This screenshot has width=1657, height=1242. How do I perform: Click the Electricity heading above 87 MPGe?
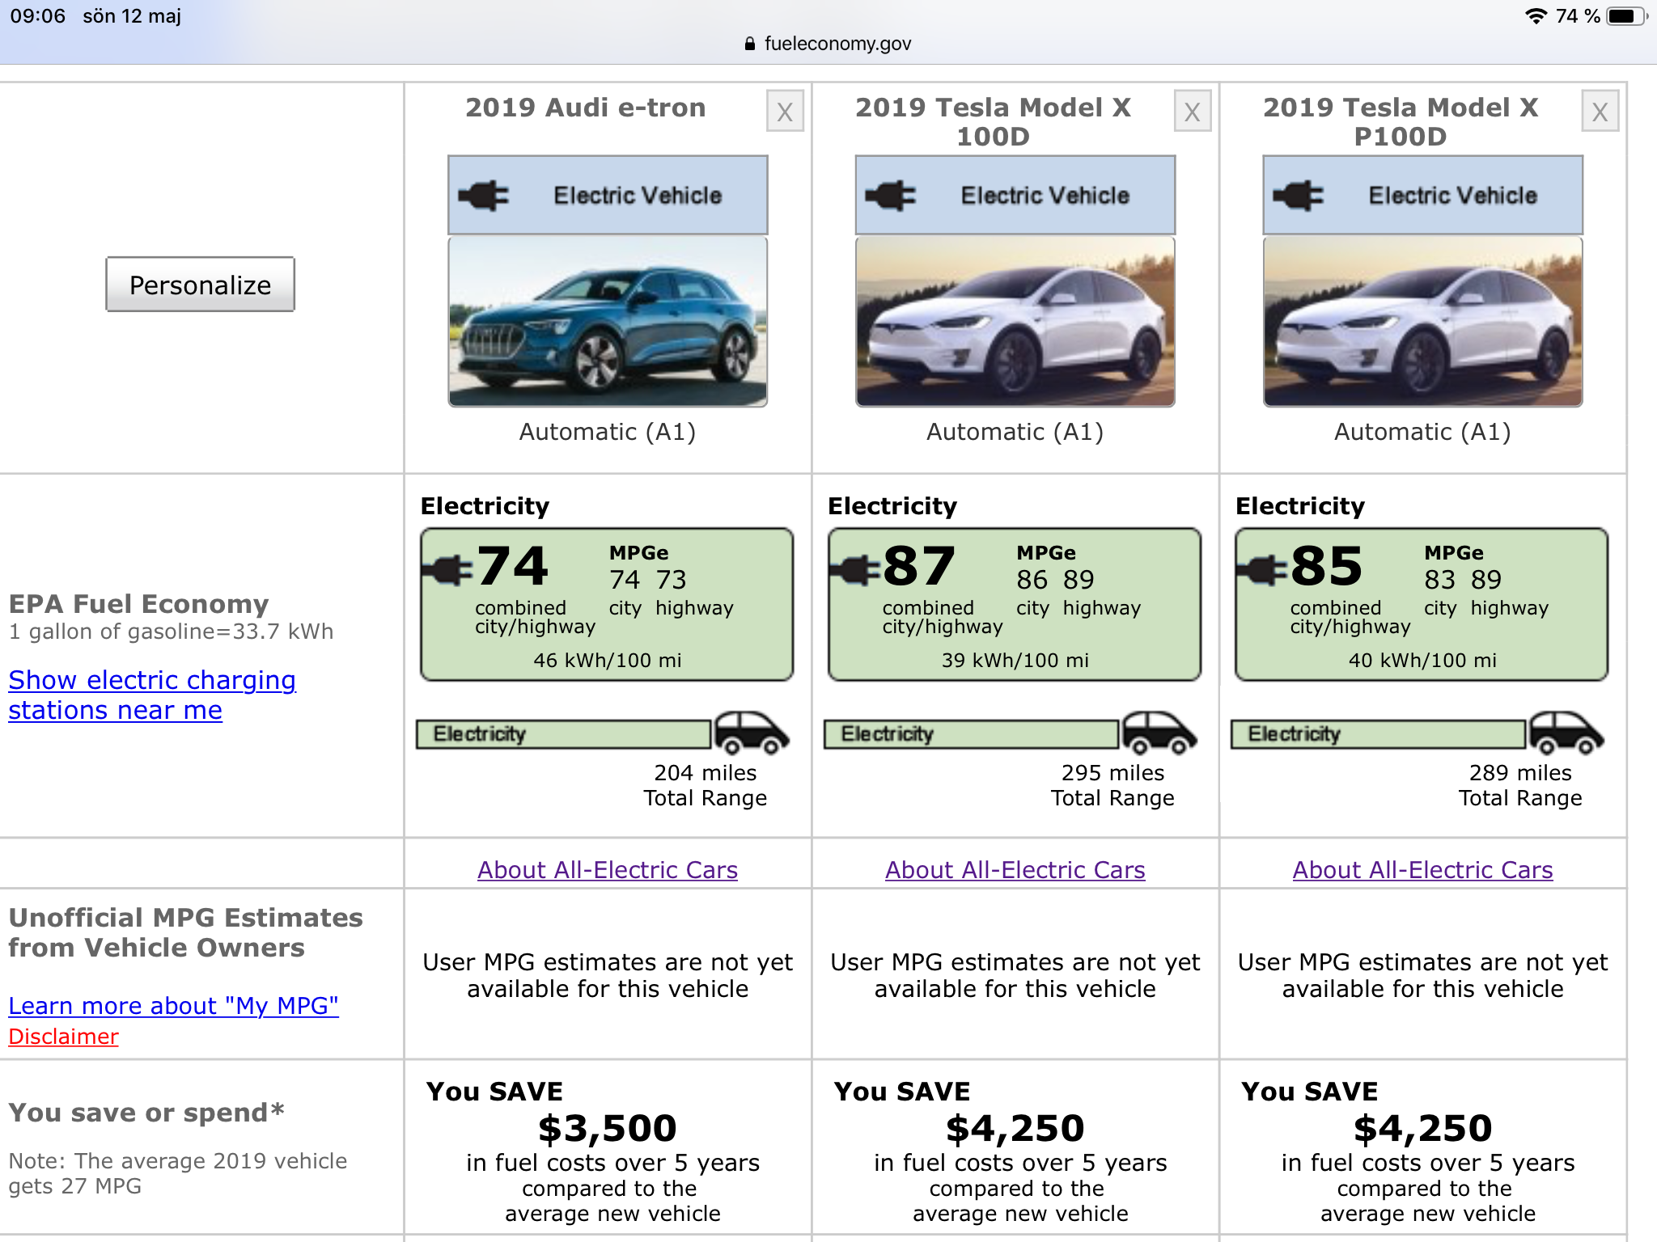pos(892,506)
